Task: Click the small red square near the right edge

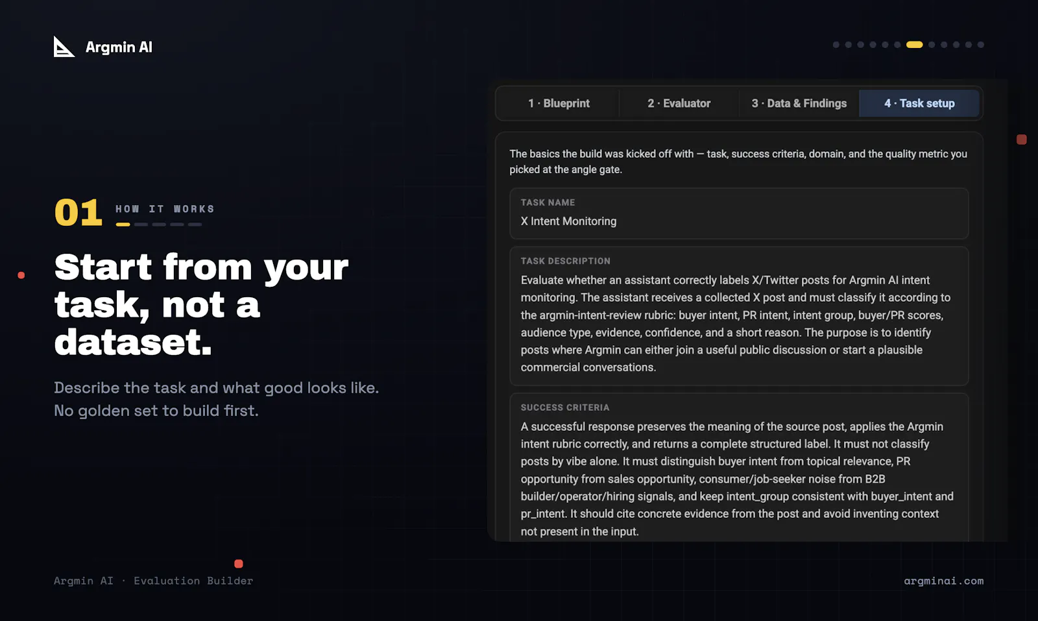Action: click(x=1022, y=140)
